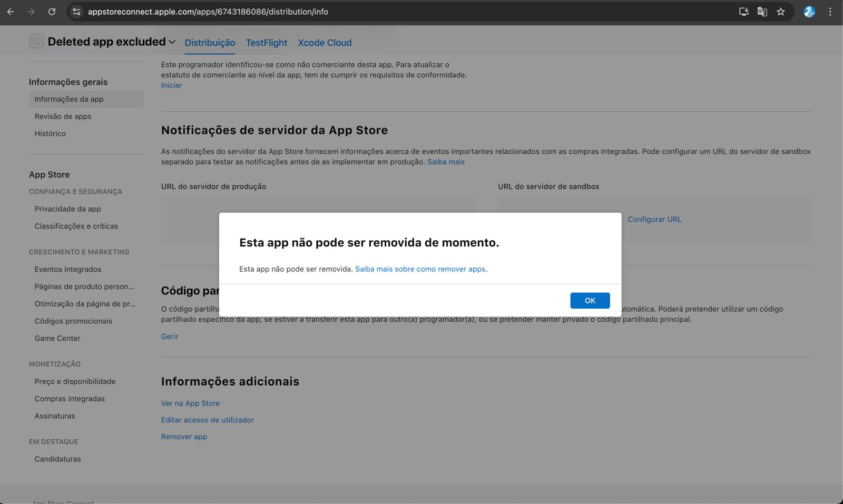The image size is (843, 504).
Task: Select Revisão de apps in sidebar
Action: tap(63, 116)
